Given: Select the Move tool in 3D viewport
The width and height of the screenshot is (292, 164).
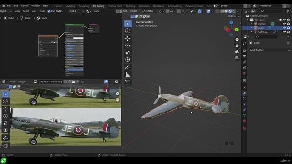Looking at the screenshot, I should click(128, 38).
